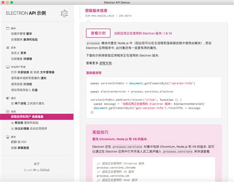
Task: Click the const electronVersion code line
Action: click(132, 91)
